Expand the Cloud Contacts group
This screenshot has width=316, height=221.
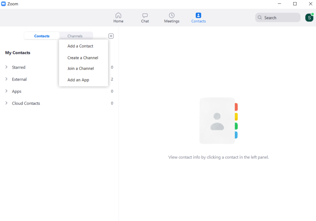pyautogui.click(x=7, y=103)
